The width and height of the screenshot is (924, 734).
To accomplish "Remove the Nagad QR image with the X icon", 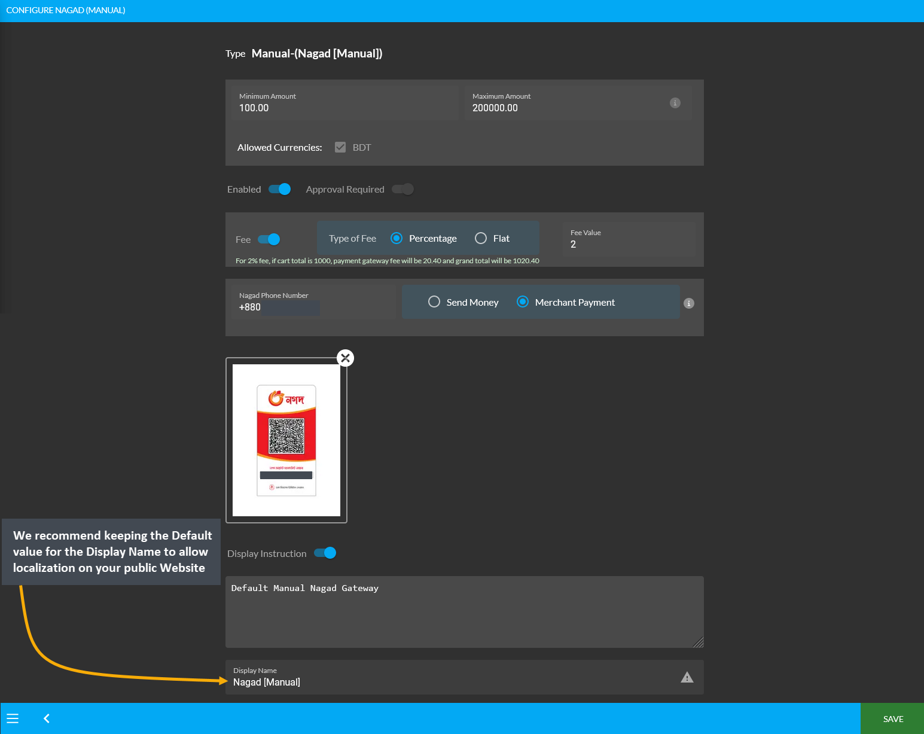I will coord(345,358).
